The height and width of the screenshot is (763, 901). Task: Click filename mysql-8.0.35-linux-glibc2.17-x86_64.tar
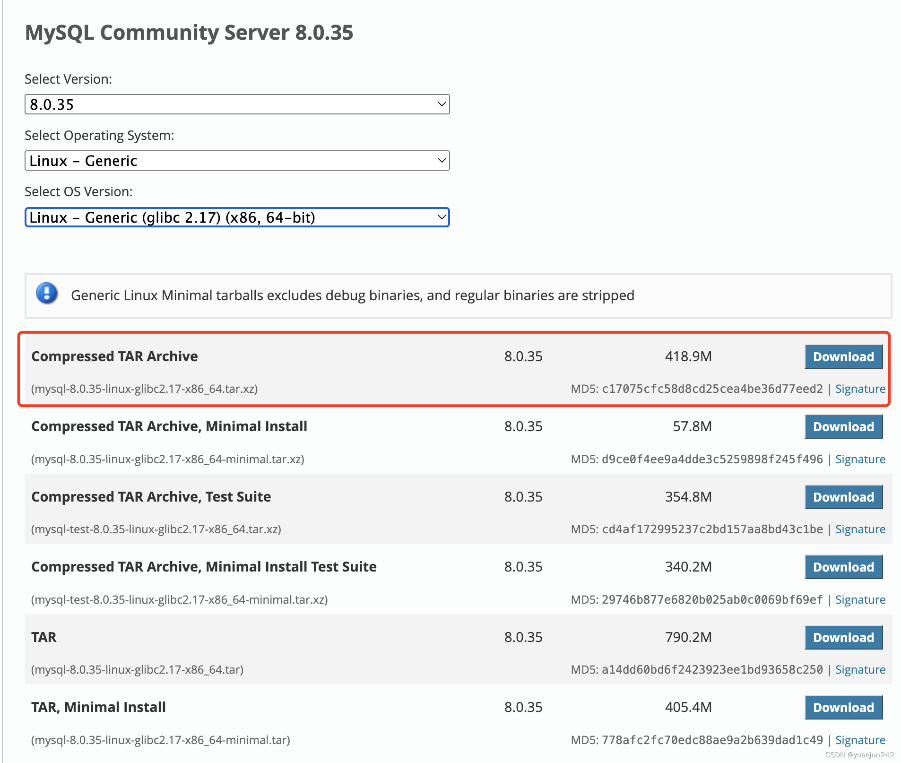click(x=138, y=670)
